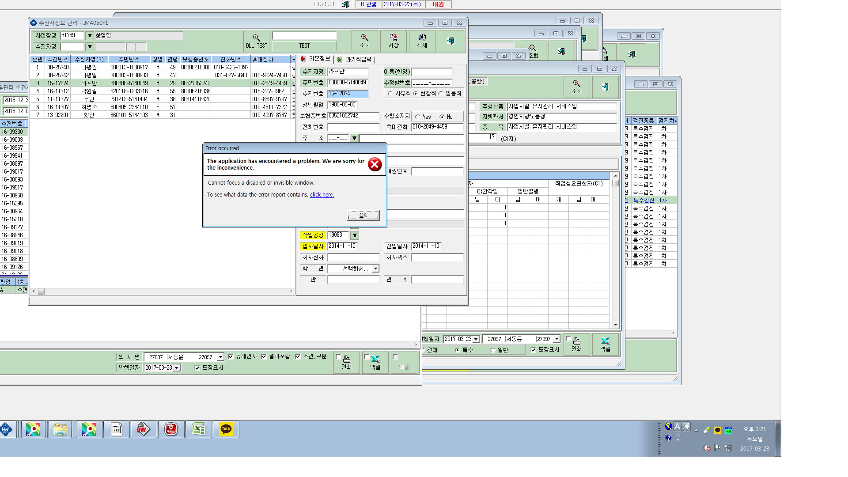Click the DLL_TEST magnifier icon
The image size is (848, 477).
coord(256,38)
